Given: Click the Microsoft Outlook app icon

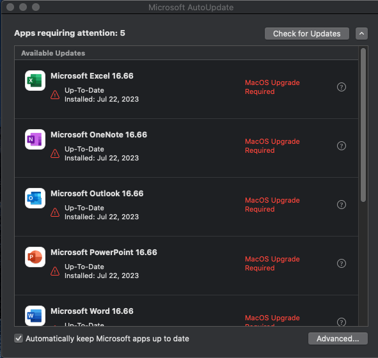Looking at the screenshot, I should click(35, 198).
